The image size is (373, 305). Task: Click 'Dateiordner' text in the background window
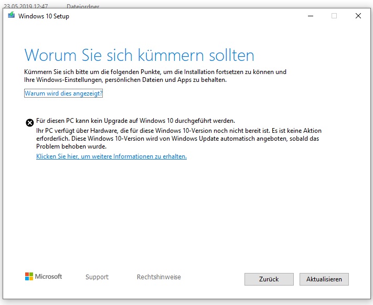(83, 6)
